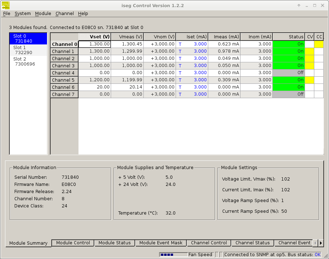
Task: Click Channel 6 Vset cell 20.00
Action: point(95,87)
